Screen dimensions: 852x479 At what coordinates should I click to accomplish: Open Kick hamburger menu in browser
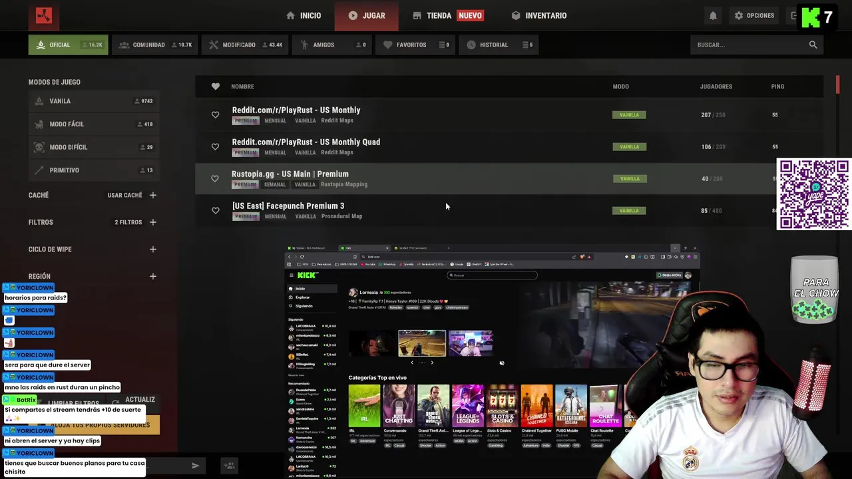(291, 275)
